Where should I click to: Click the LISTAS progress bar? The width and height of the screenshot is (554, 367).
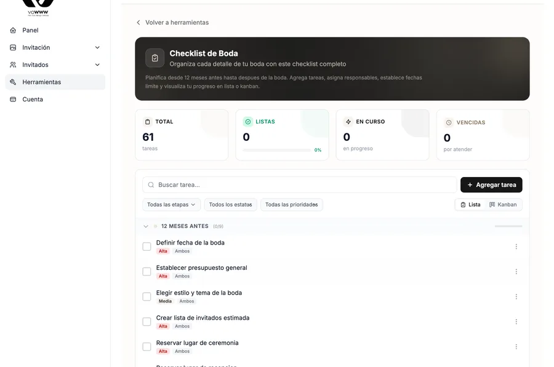click(x=277, y=151)
